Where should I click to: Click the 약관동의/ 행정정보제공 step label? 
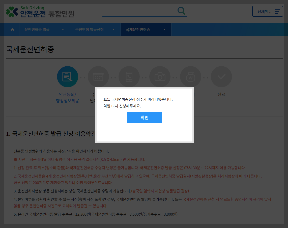click(x=67, y=98)
